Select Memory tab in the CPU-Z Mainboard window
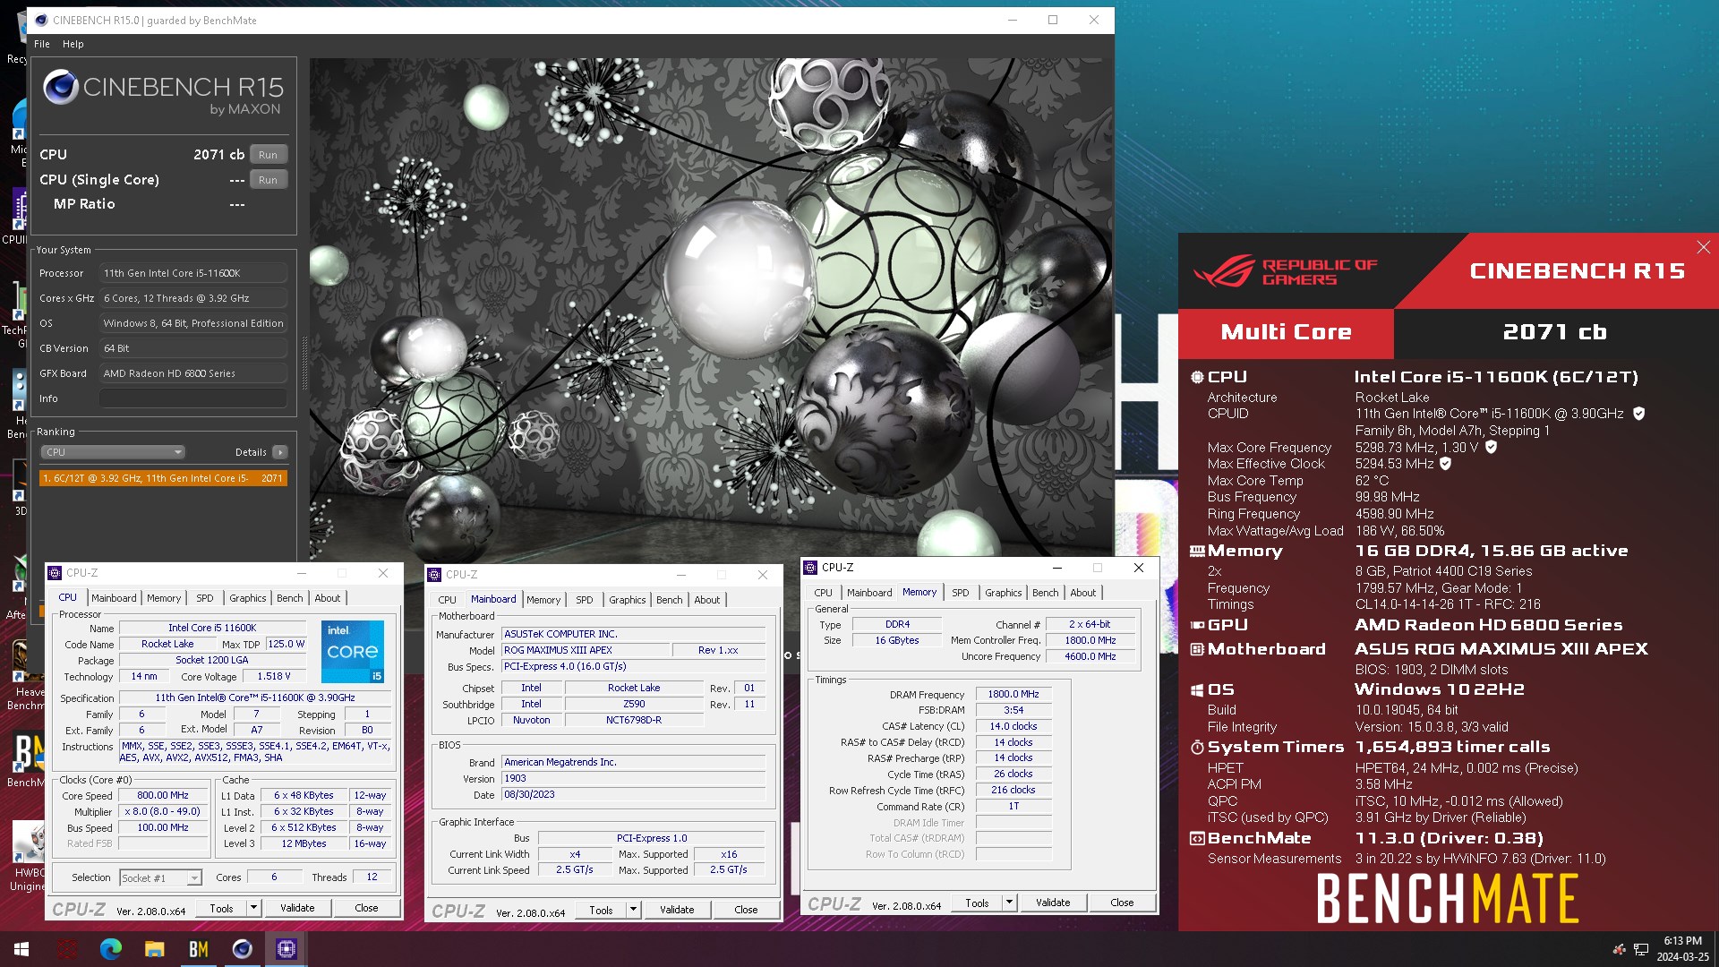Screen dimensions: 1719x967 tap(543, 600)
